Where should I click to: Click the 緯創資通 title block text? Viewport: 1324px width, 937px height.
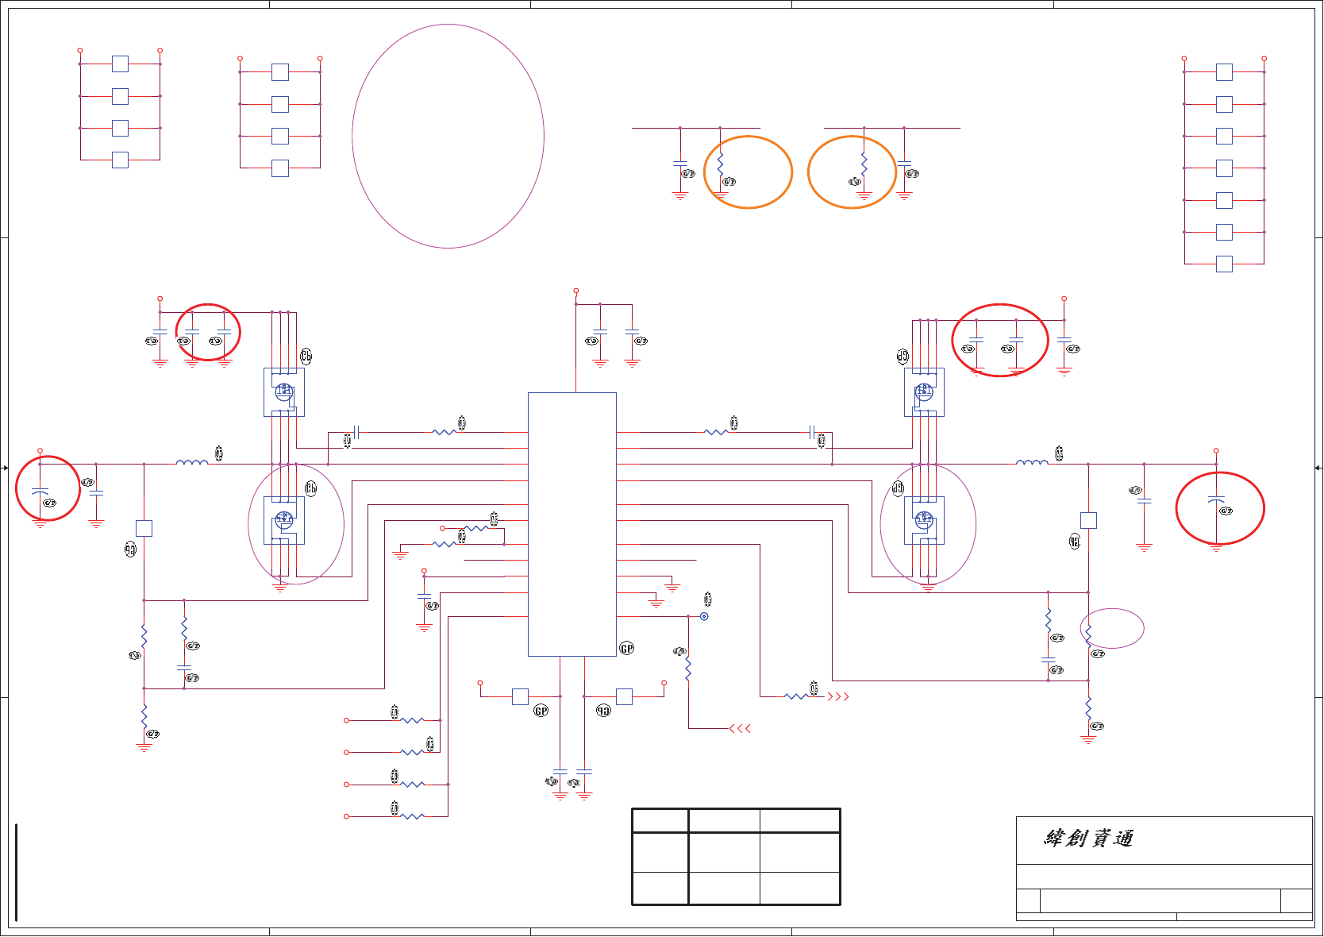point(1088,839)
